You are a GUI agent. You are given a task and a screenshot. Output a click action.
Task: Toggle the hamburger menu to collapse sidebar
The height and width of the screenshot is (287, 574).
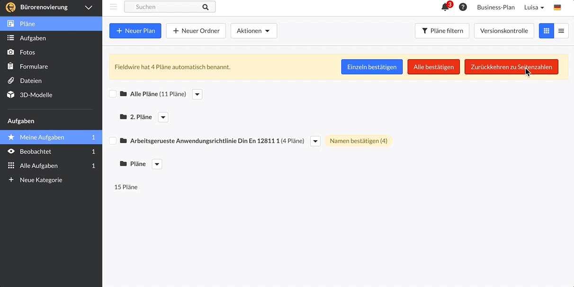pos(113,7)
